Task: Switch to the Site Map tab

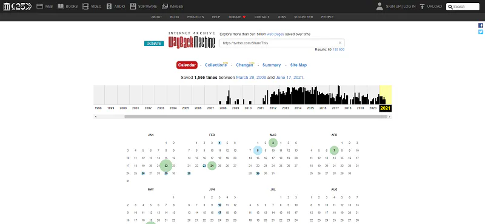Action: click(x=298, y=65)
